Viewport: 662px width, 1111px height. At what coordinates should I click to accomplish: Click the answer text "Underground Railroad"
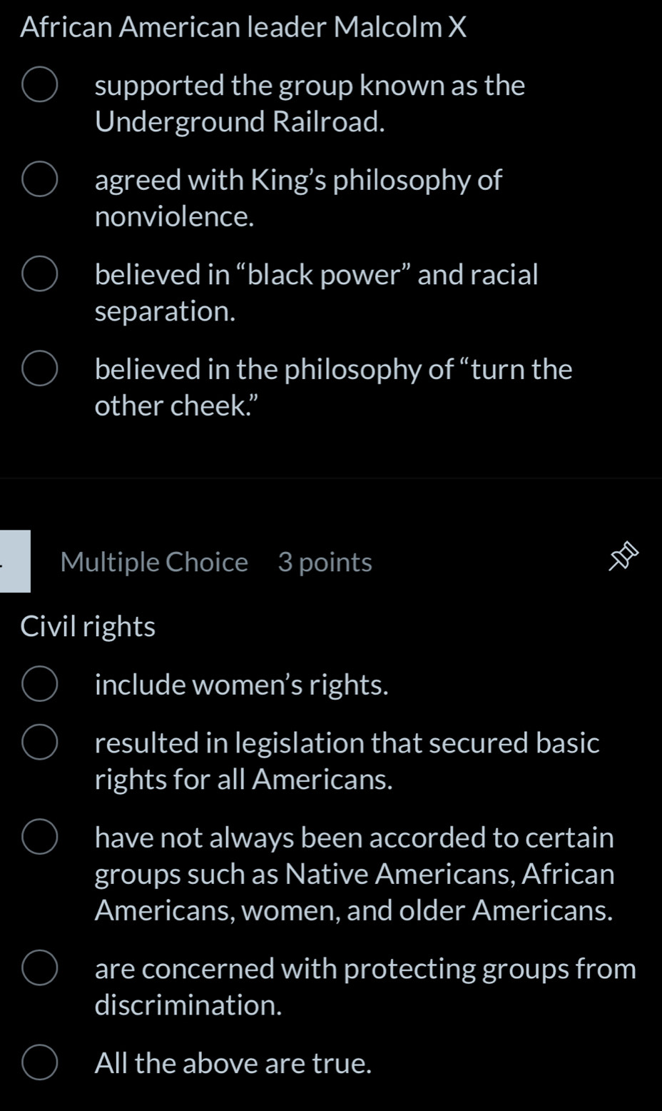[x=239, y=121]
